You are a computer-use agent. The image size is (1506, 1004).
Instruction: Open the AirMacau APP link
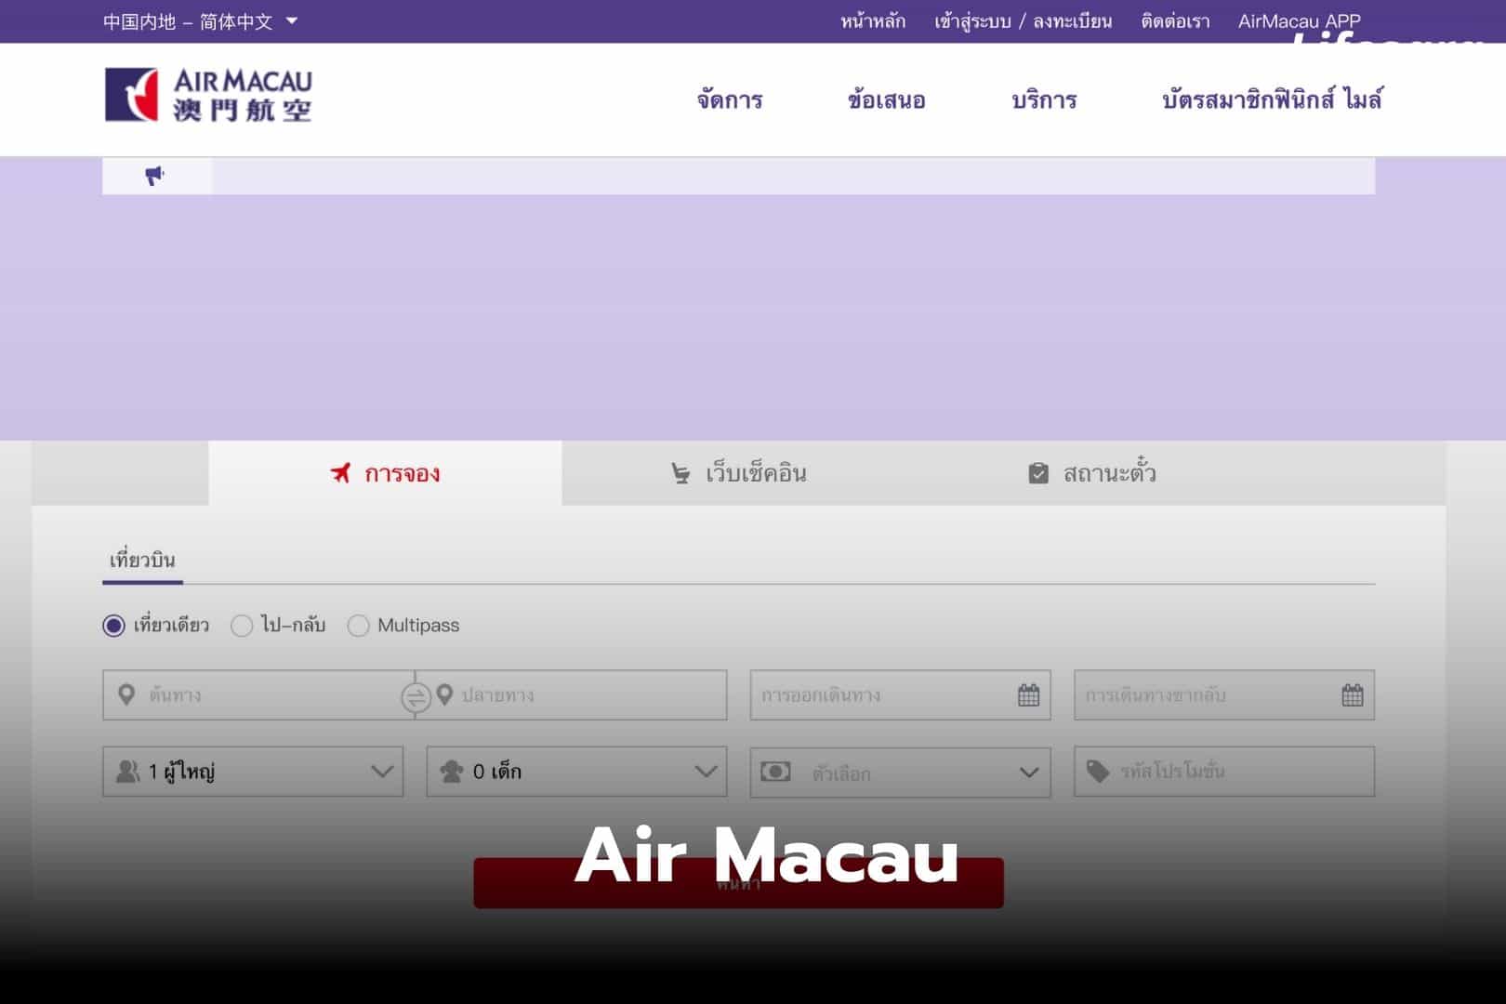pos(1299,21)
